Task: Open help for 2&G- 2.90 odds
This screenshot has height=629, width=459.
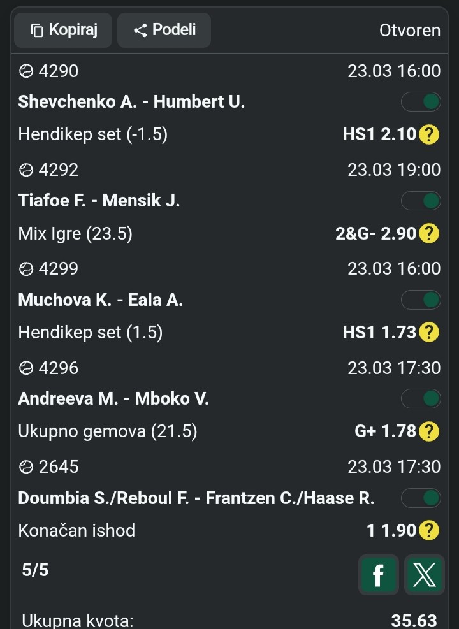Action: (430, 234)
